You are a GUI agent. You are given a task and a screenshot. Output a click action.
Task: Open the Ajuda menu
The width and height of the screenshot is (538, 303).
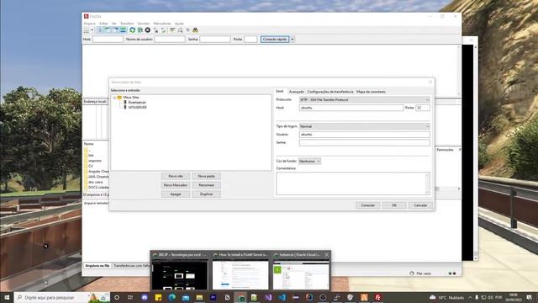(179, 24)
